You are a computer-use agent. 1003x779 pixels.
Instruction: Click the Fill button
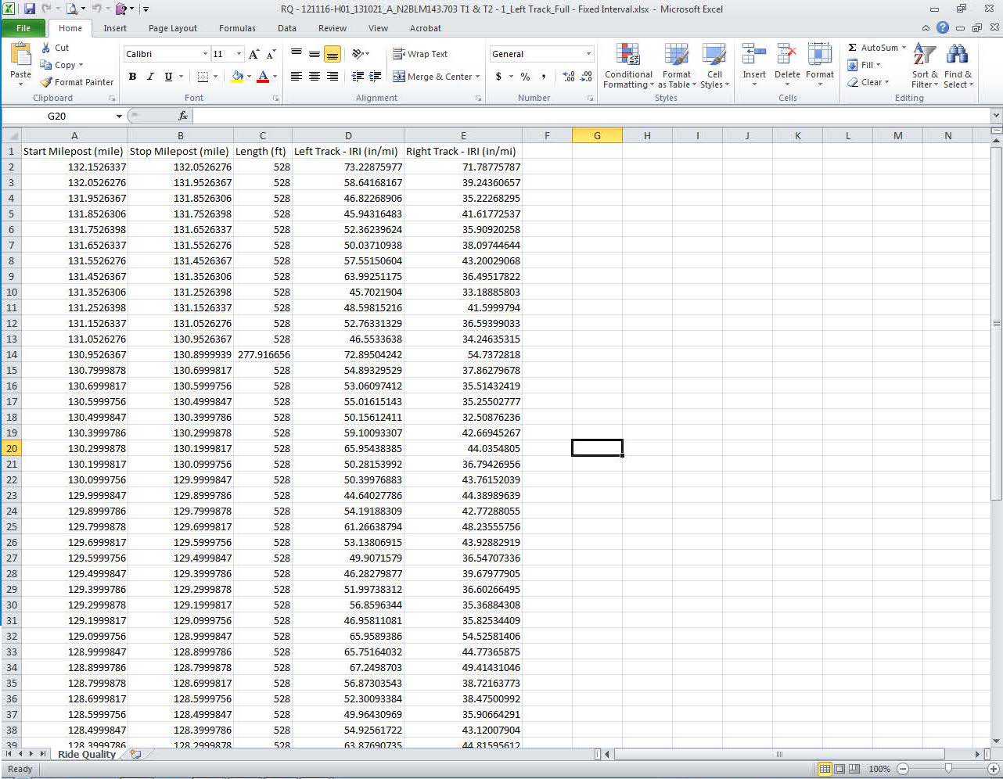click(x=865, y=65)
